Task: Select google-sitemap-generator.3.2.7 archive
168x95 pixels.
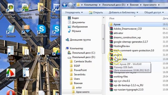Action: (x=129, y=42)
